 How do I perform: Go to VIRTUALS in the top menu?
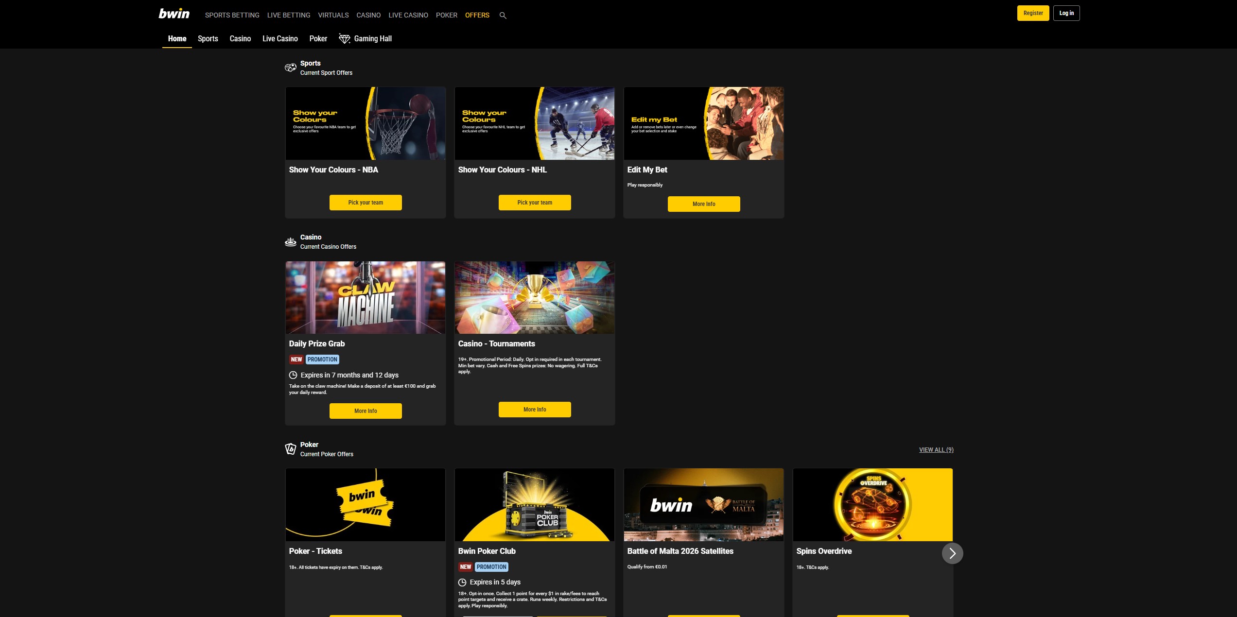(x=333, y=15)
